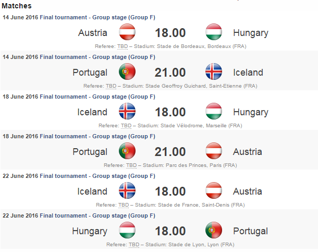
Task: Click TBD referee for Stade de Bordeaux match
Action: 123,46
